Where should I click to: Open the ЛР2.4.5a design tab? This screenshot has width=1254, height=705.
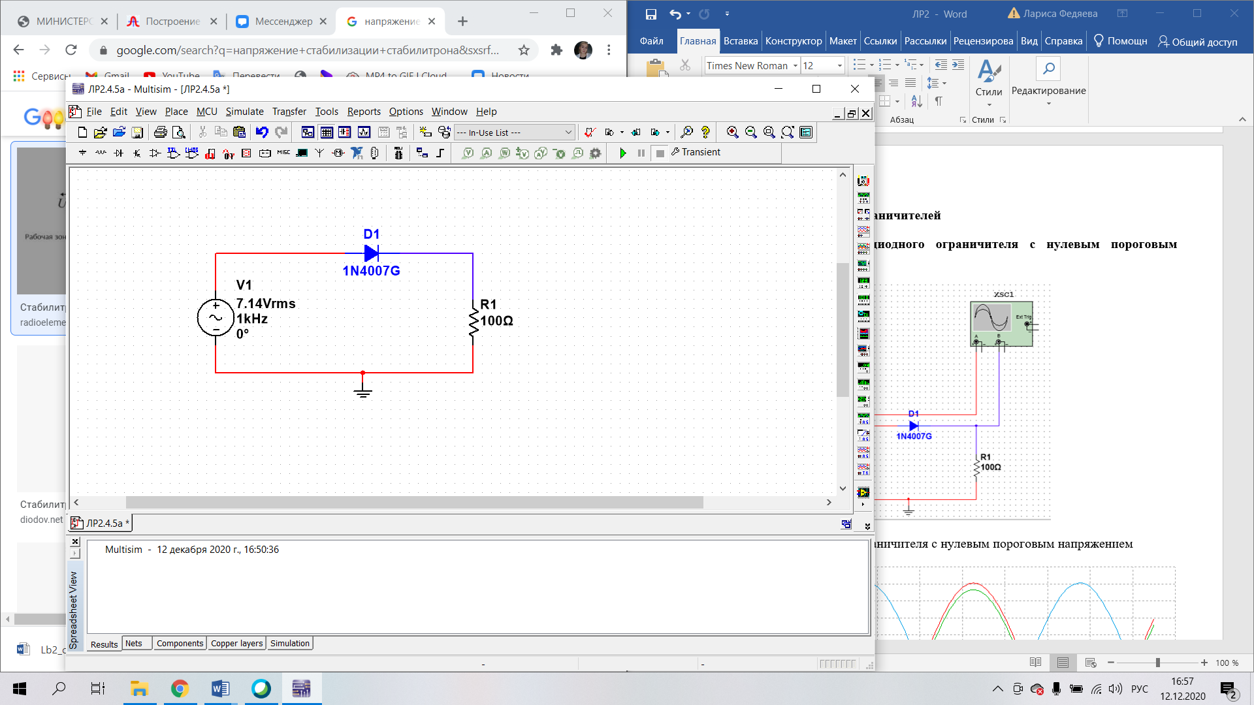click(x=101, y=523)
